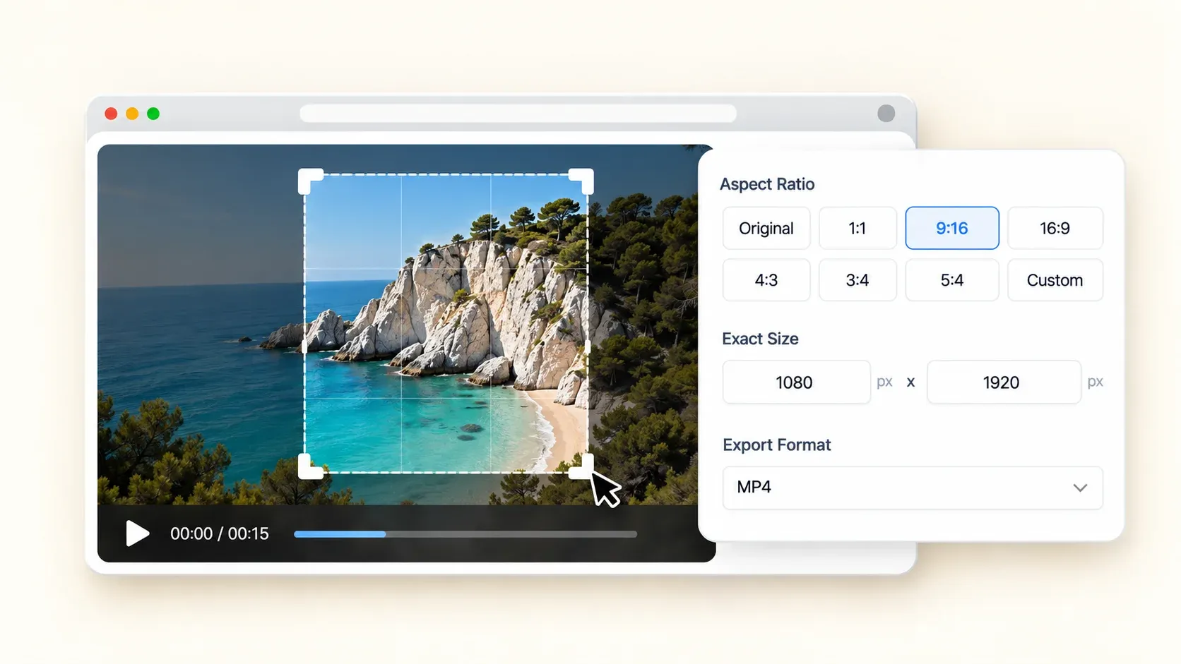The height and width of the screenshot is (664, 1181).
Task: Click the bottom-right crop corner handle
Action: pos(582,468)
